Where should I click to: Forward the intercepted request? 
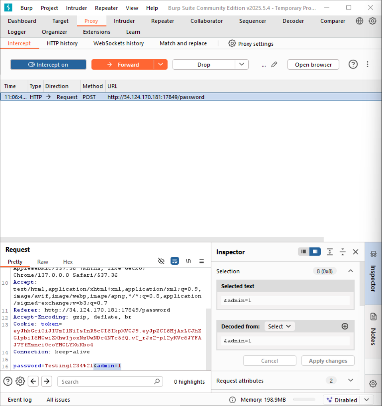123,64
